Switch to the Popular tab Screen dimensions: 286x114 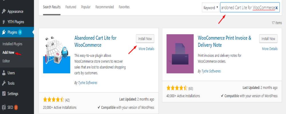tap(86, 7)
